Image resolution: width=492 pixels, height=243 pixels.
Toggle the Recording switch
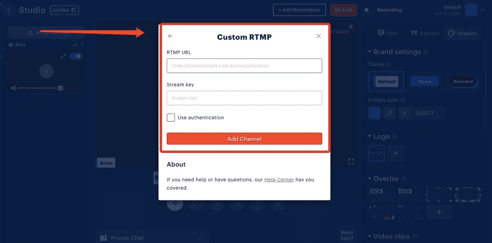[x=369, y=10]
